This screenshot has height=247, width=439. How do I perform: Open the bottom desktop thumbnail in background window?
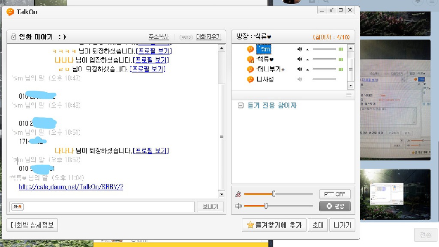(x=395, y=194)
